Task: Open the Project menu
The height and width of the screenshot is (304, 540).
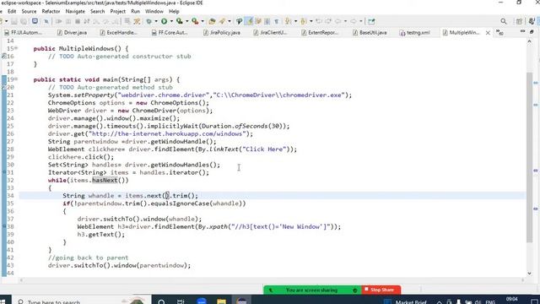Action: click(x=118, y=11)
